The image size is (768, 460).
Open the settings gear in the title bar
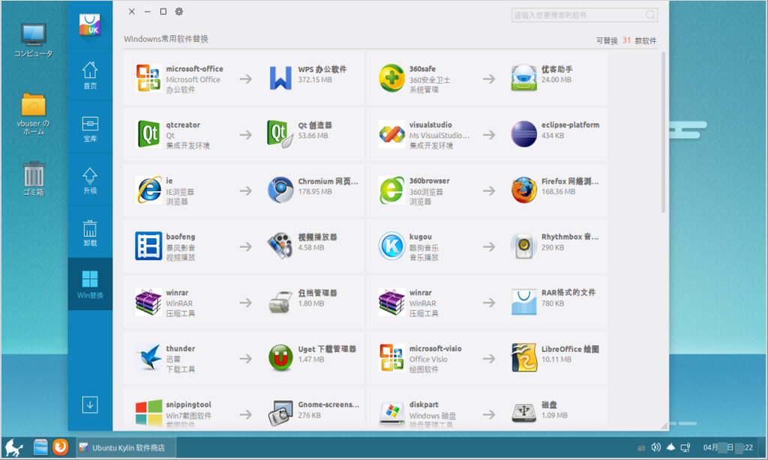coord(178,12)
